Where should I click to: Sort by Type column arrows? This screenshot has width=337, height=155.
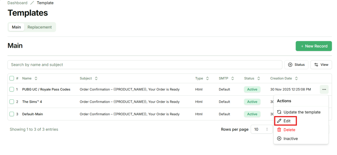coord(207,78)
